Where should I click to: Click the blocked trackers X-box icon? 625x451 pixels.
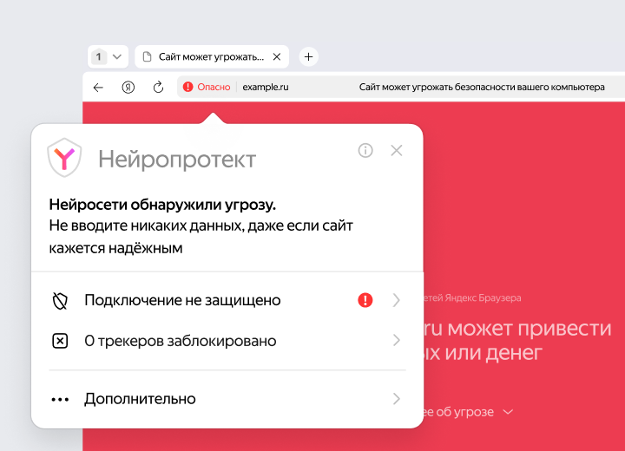pos(60,341)
